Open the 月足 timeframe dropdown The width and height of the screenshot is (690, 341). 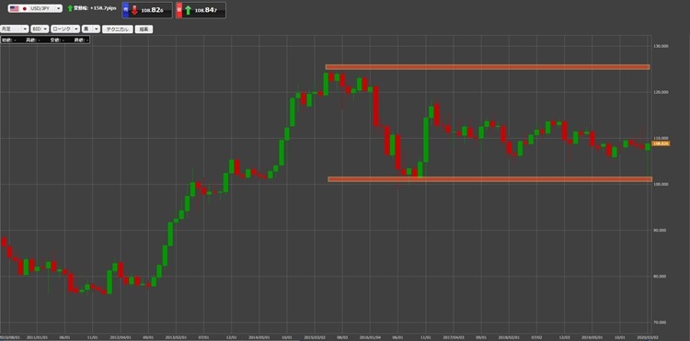15,28
